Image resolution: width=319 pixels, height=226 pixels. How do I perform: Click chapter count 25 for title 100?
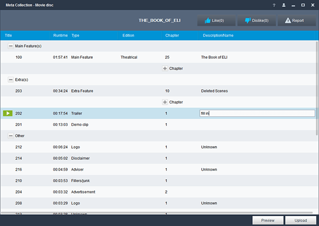click(167, 57)
